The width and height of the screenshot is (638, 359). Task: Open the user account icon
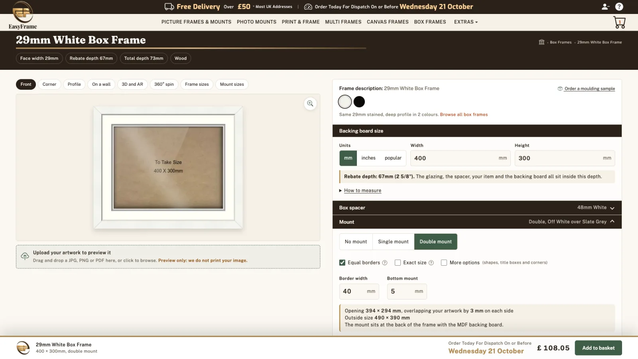[x=605, y=6]
